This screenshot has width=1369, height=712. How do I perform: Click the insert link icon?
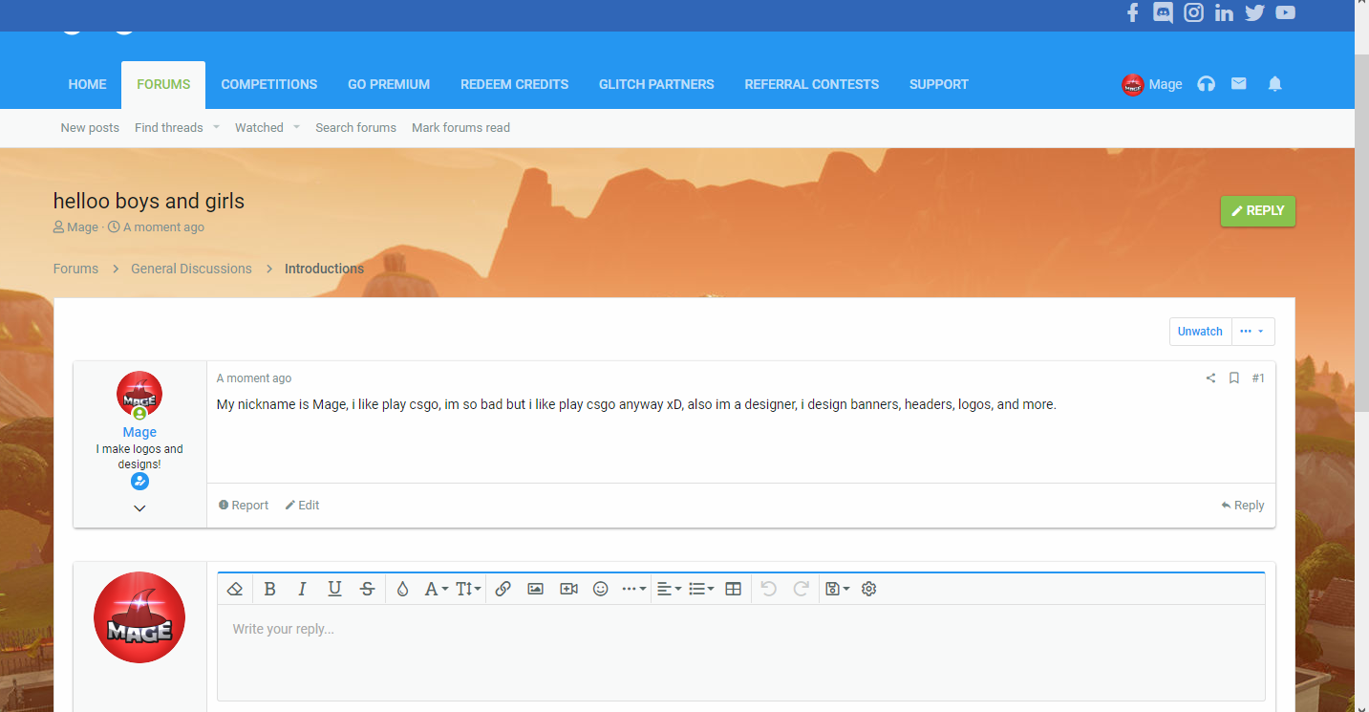503,589
